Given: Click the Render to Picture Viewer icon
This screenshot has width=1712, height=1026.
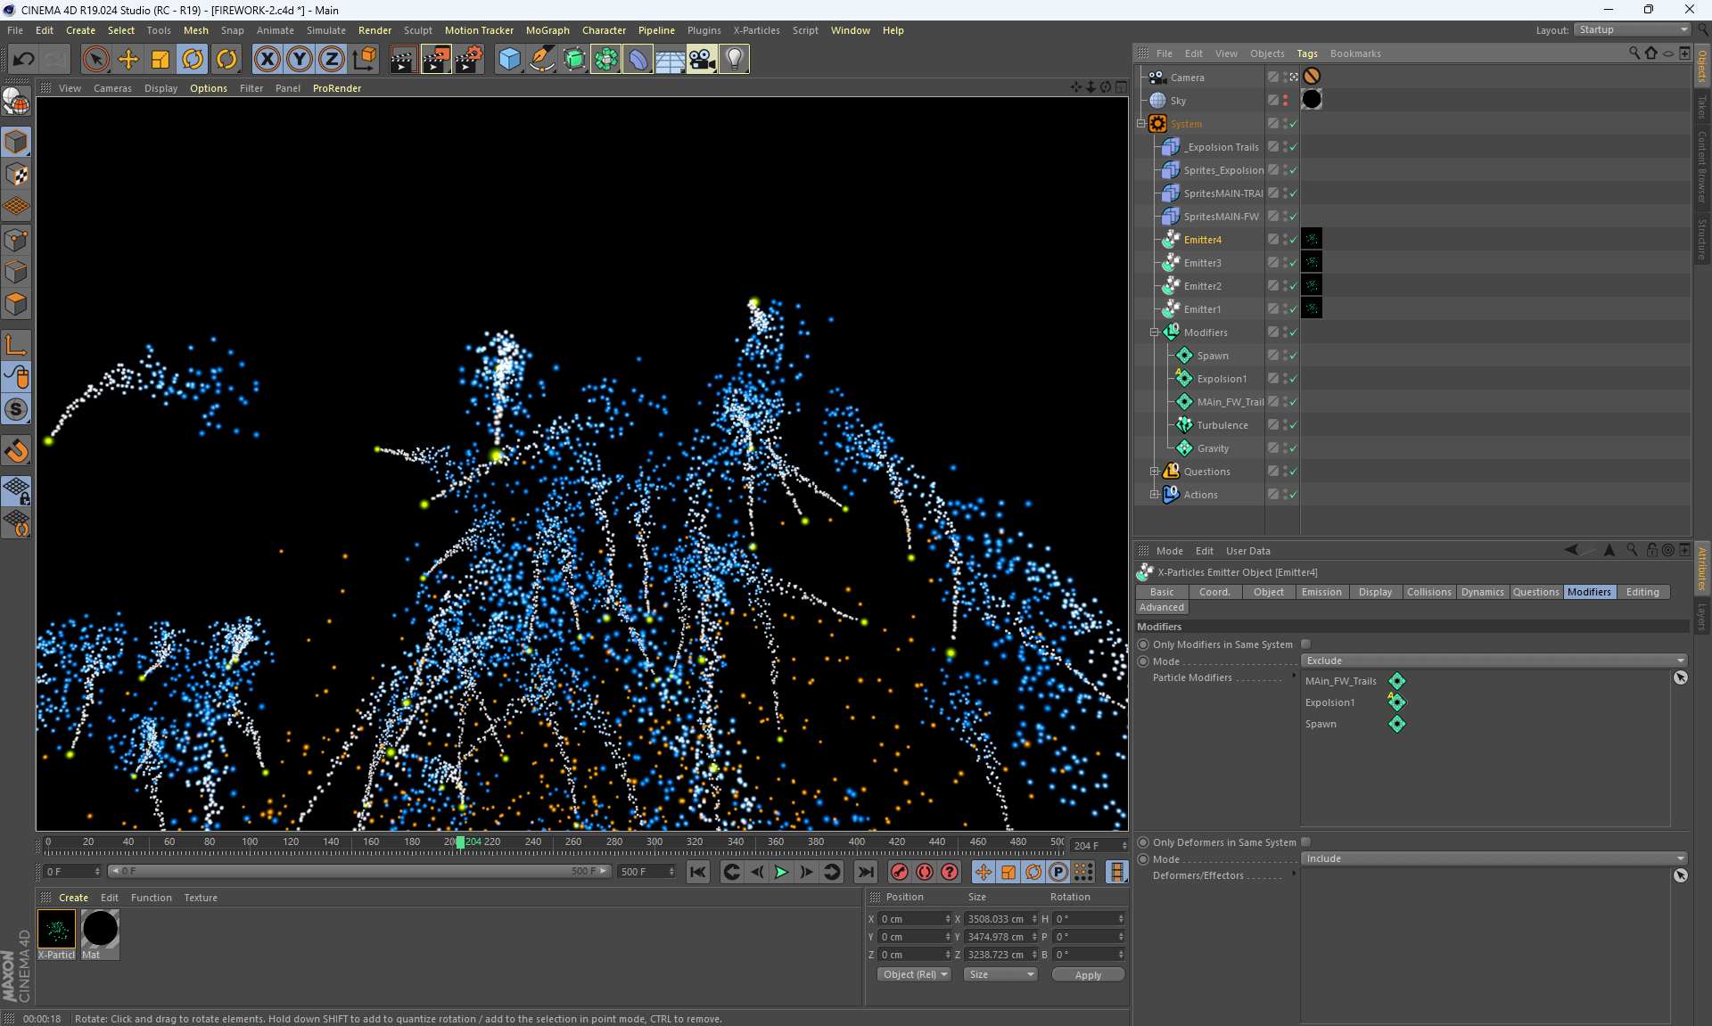Looking at the screenshot, I should tap(436, 60).
